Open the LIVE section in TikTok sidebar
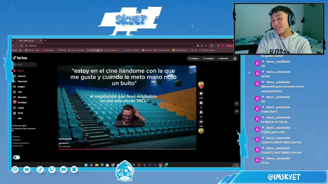The image size is (328, 184). (17, 92)
